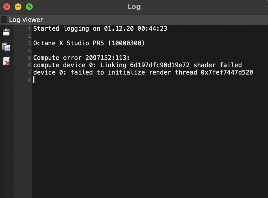Click the dark square icon beside Log viewer
This screenshot has width=268, height=198.
4,20
